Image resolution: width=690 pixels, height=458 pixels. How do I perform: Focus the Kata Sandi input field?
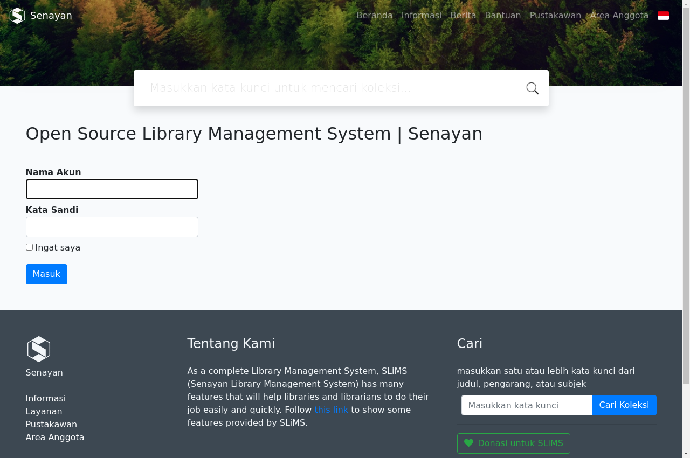pyautogui.click(x=112, y=227)
